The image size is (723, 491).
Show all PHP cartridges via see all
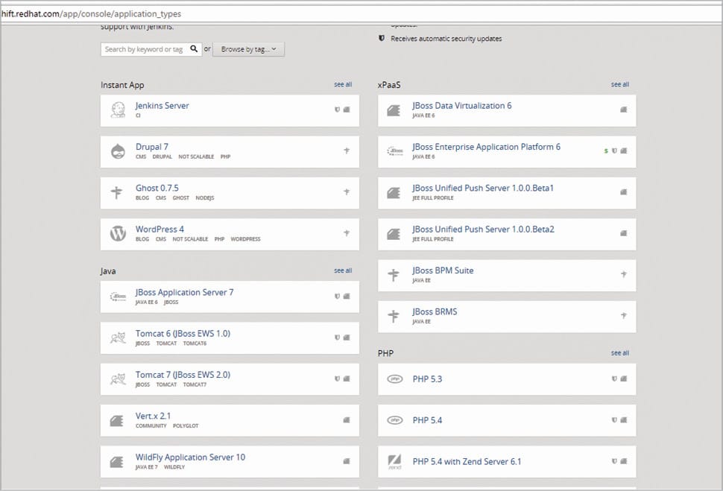[x=619, y=353]
